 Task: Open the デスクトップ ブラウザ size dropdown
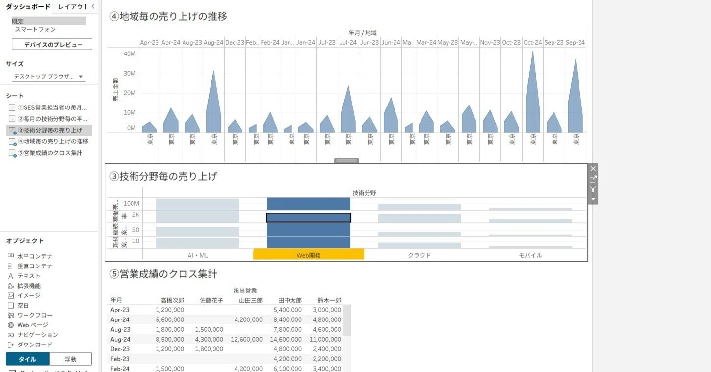point(49,77)
